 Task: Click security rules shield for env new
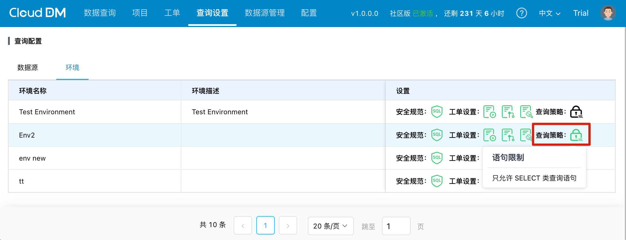[437, 158]
